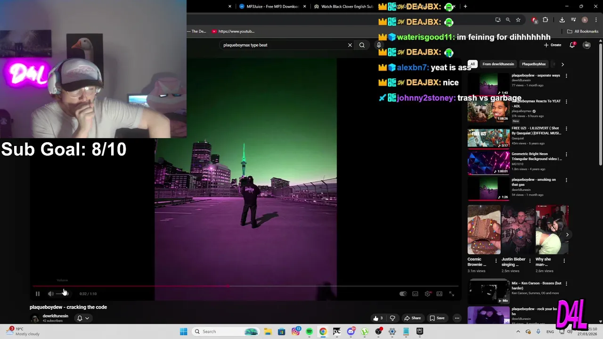Image resolution: width=603 pixels, height=339 pixels.
Task: Open the Chrome downloads icon
Action: point(562,20)
